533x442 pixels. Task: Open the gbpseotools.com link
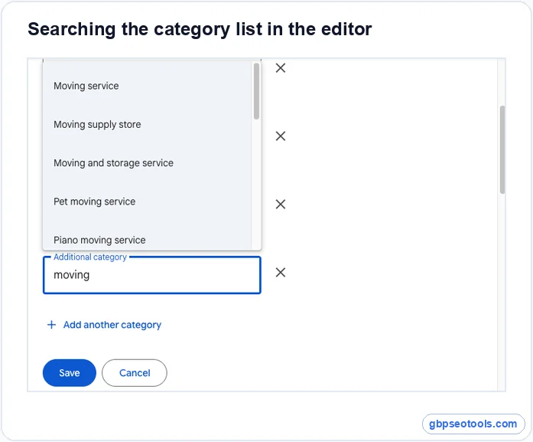473,424
